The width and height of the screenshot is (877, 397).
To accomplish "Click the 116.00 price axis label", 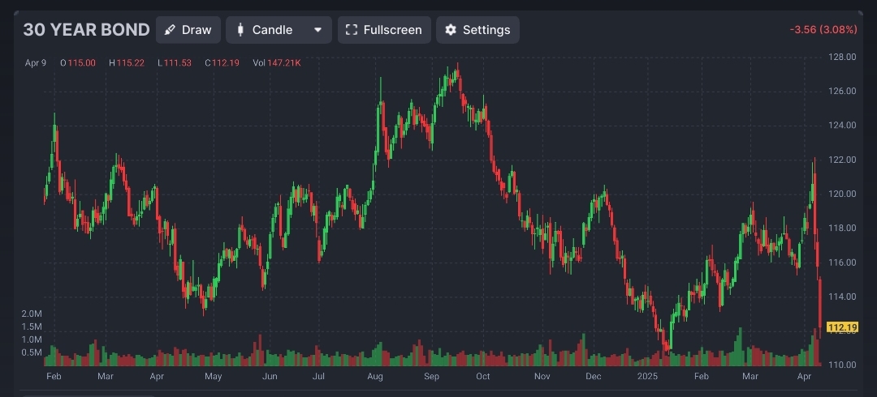I will tap(842, 263).
